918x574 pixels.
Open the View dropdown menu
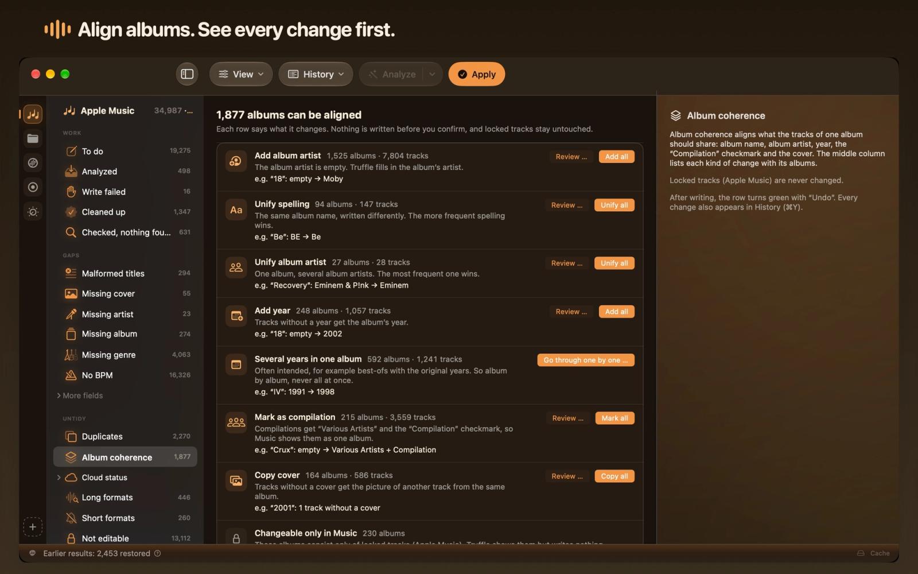(x=241, y=74)
